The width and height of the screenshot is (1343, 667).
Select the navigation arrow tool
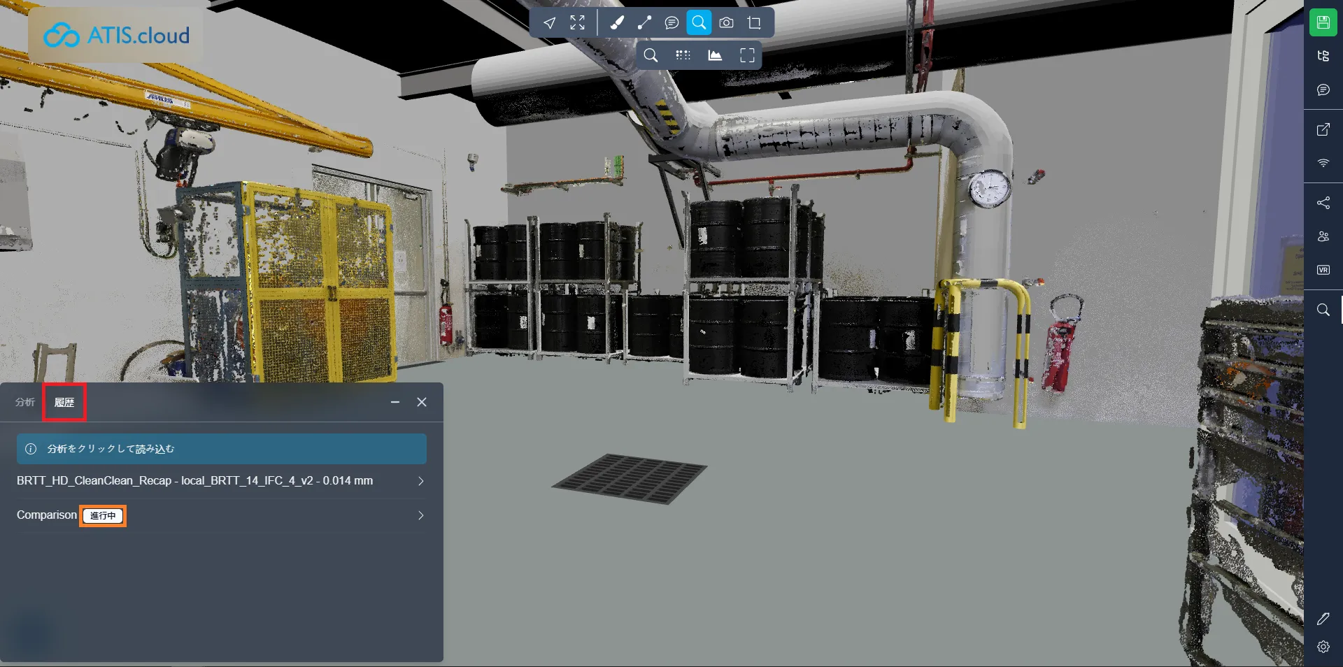550,23
